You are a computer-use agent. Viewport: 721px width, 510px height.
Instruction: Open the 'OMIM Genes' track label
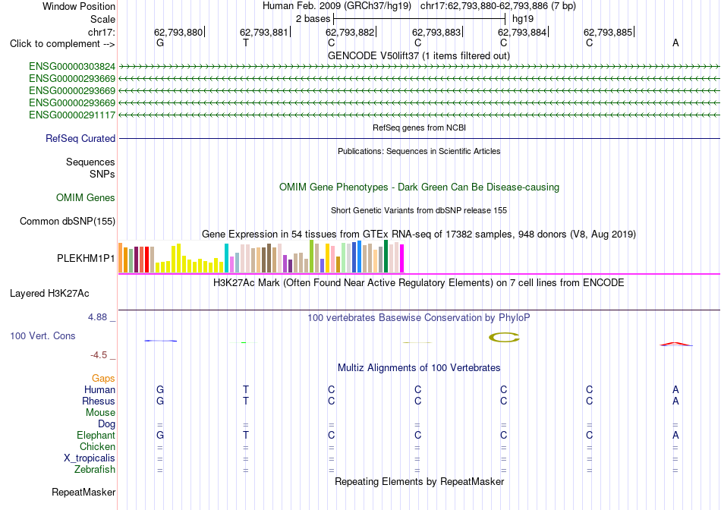click(x=86, y=198)
